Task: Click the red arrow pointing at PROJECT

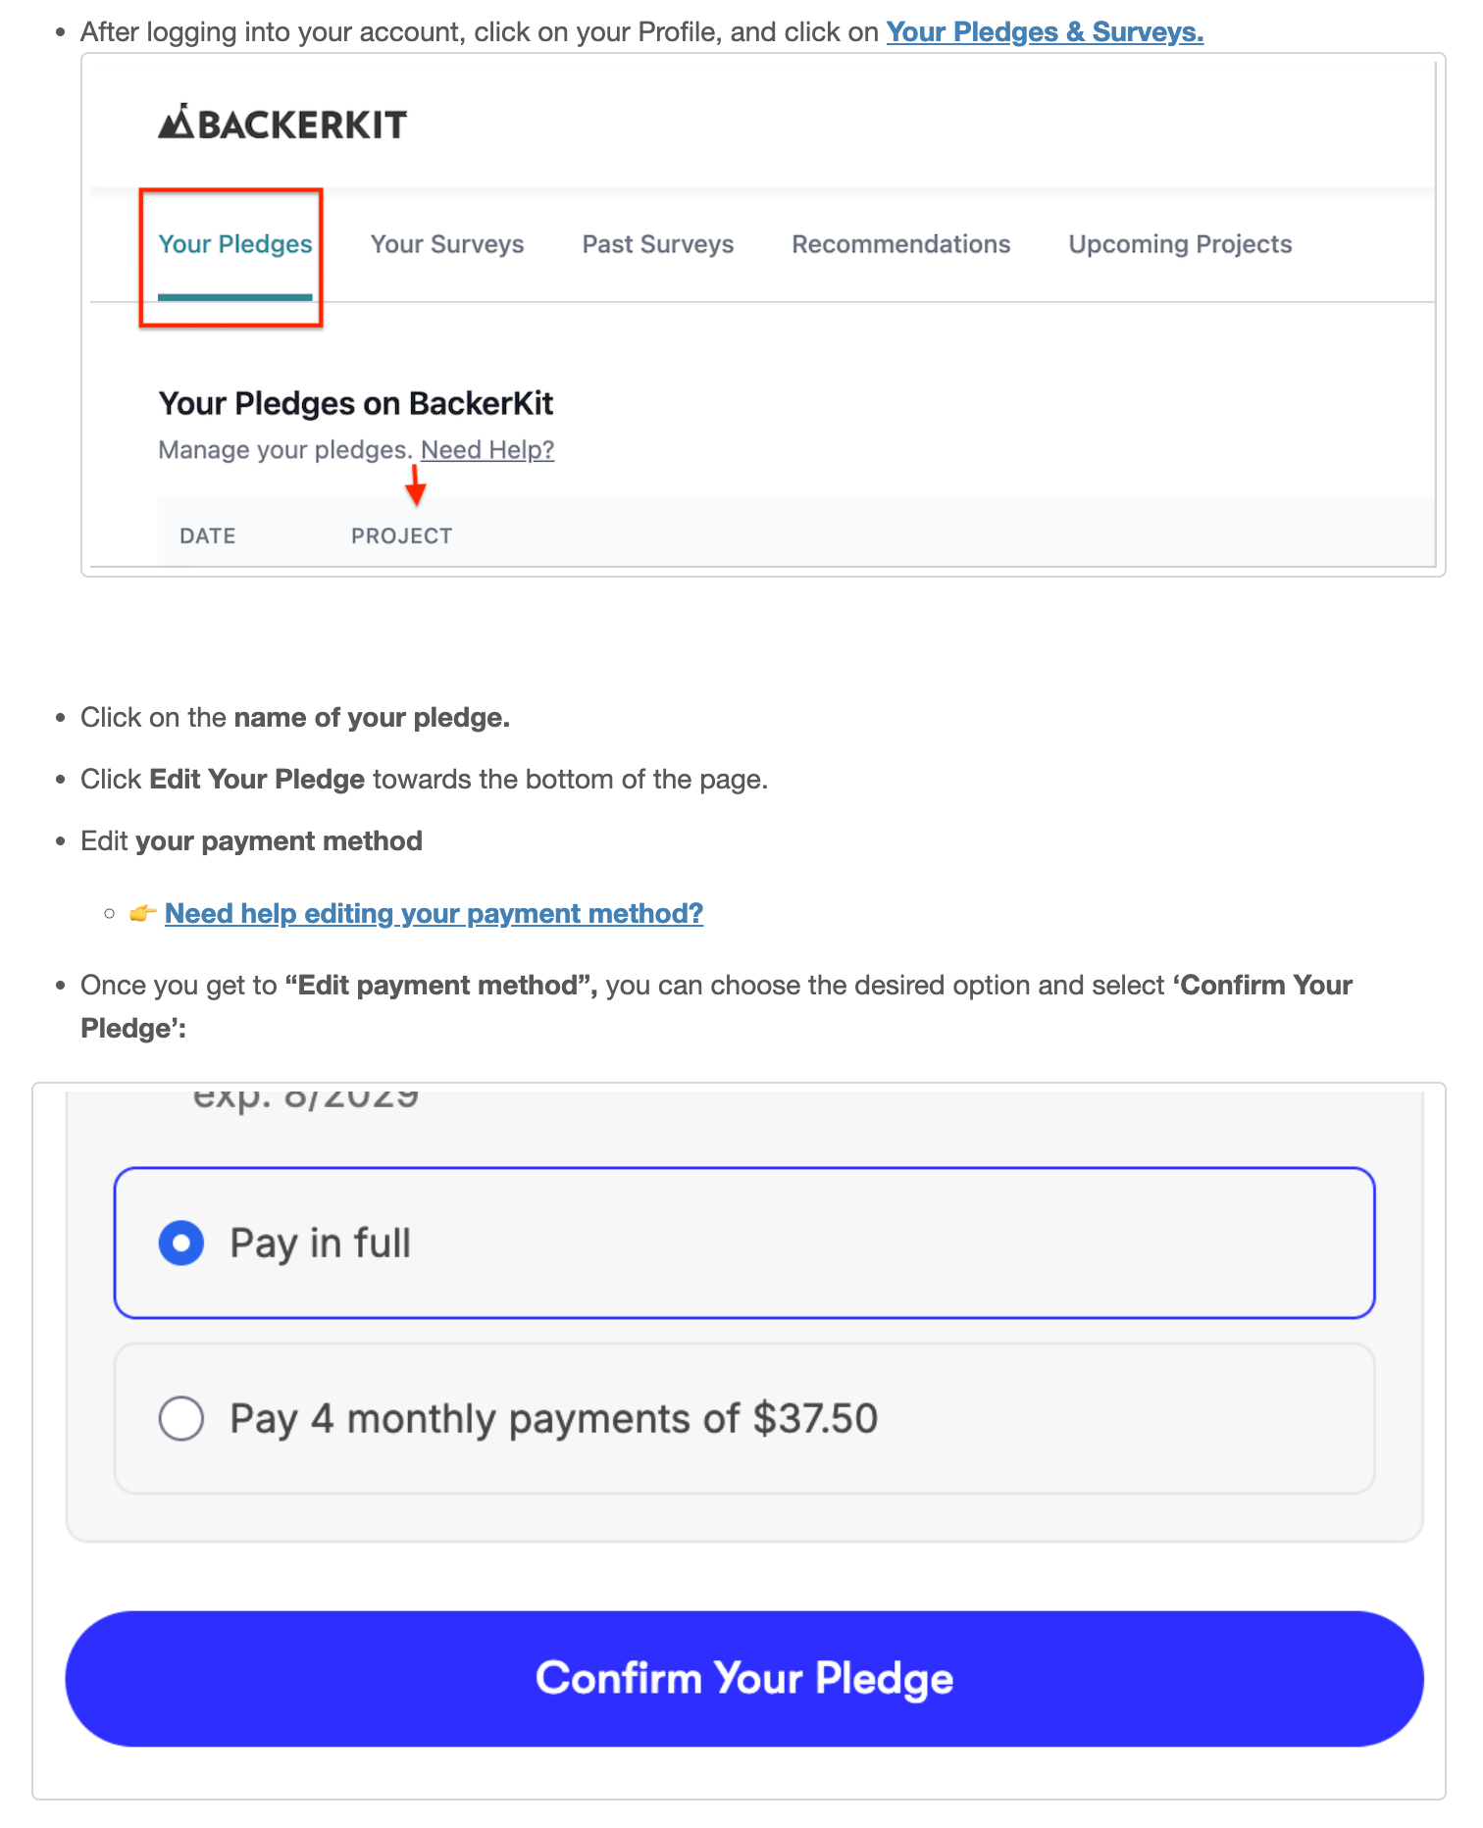Action: point(416,485)
